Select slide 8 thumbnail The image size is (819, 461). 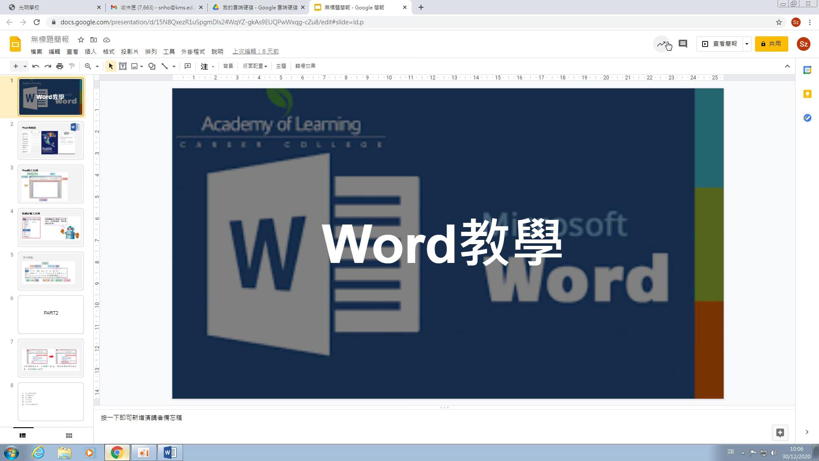(x=51, y=402)
